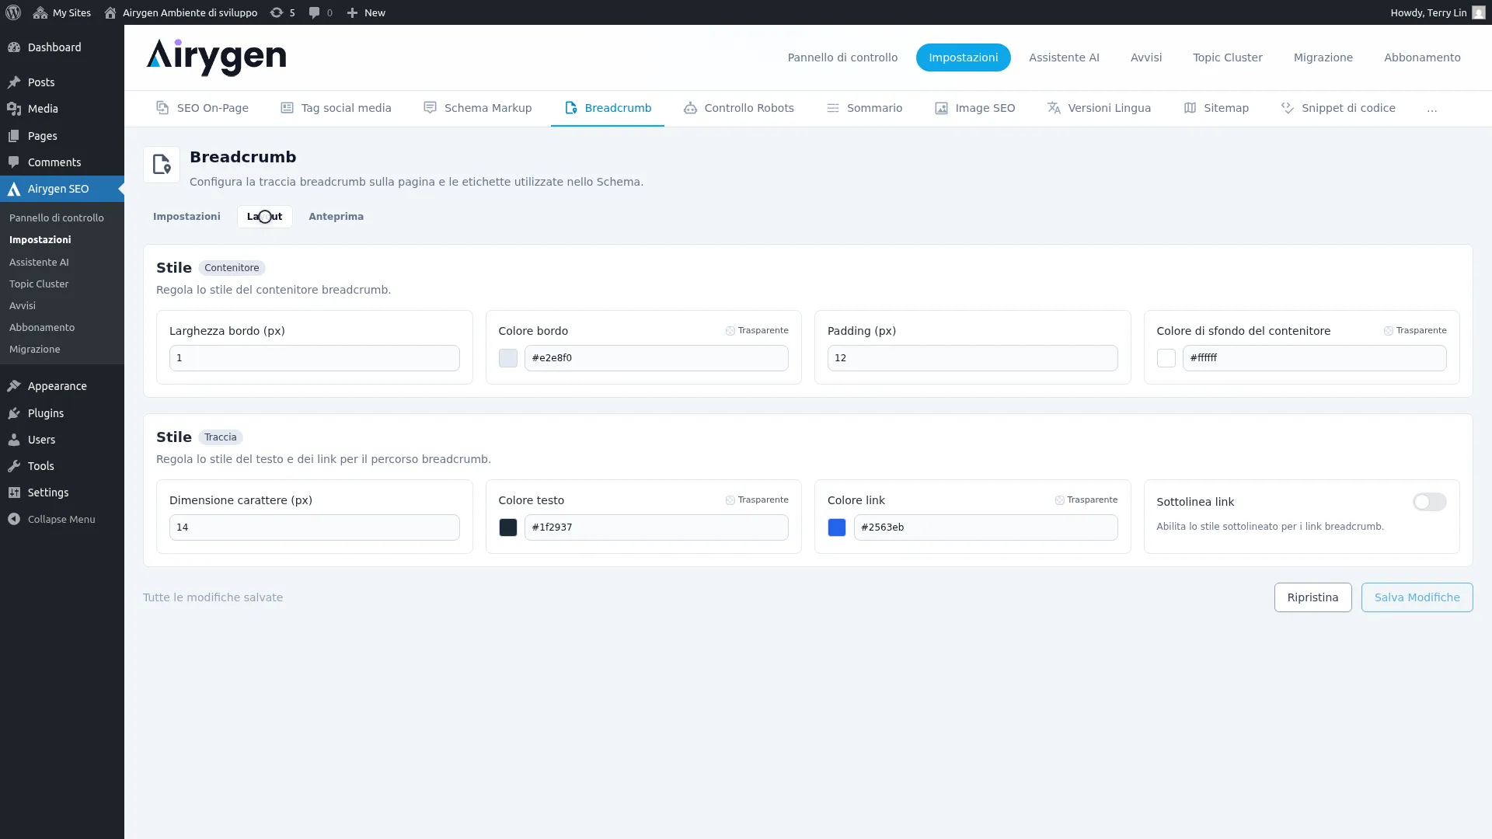Open Abbonamento in top nav

pyautogui.click(x=1422, y=57)
